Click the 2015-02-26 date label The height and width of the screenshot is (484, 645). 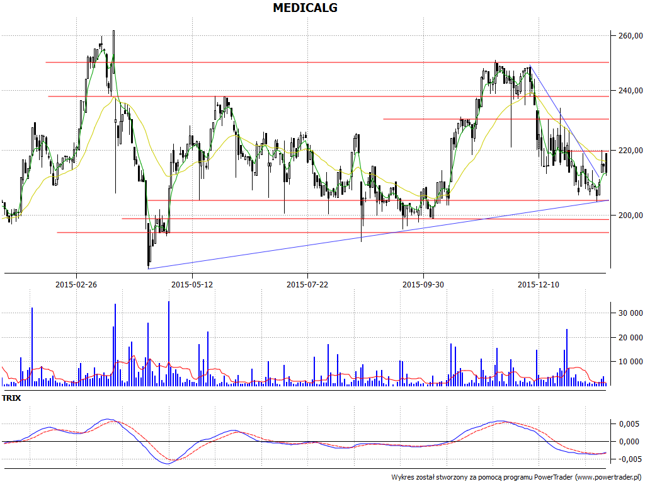point(76,284)
